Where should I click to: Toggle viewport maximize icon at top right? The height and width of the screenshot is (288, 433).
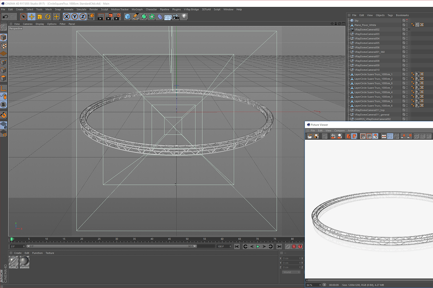344,24
